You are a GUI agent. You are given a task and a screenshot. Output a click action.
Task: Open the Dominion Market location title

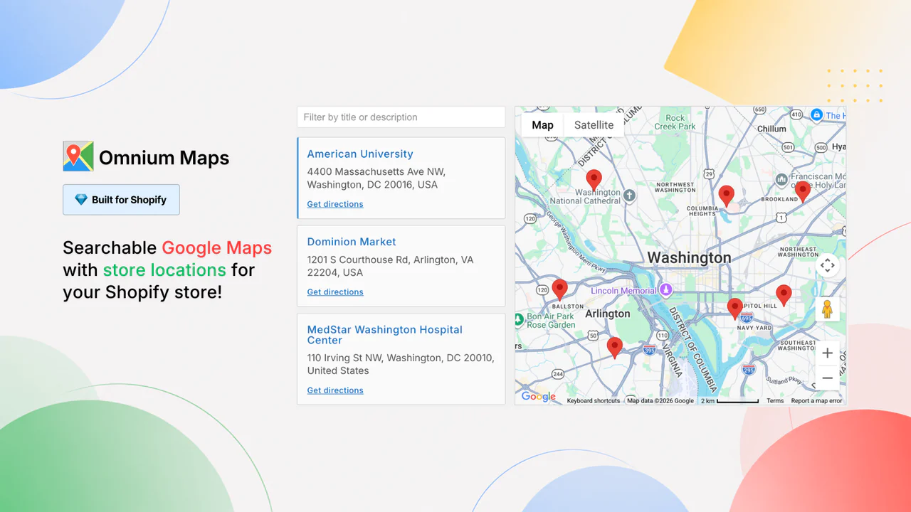click(x=352, y=242)
